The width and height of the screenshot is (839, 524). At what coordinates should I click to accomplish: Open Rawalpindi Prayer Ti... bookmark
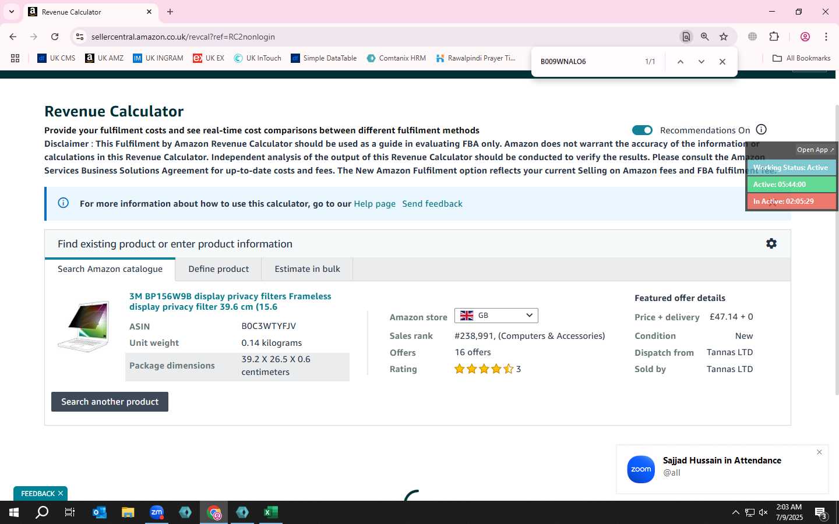(x=475, y=58)
